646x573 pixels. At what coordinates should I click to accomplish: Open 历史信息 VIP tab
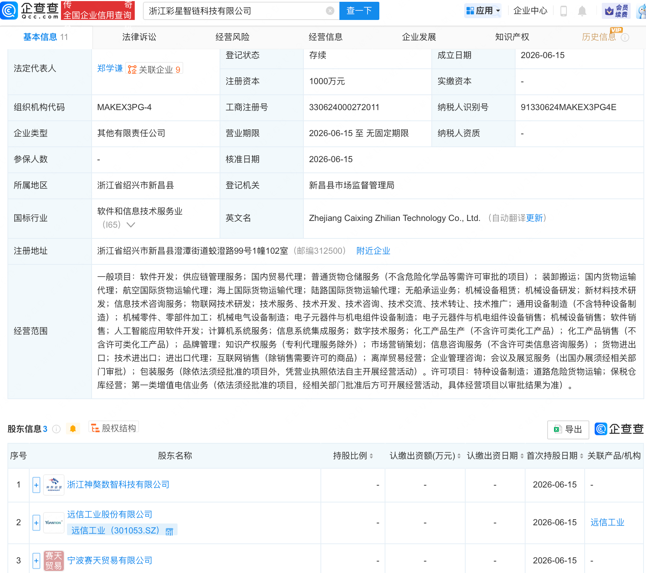coord(599,37)
